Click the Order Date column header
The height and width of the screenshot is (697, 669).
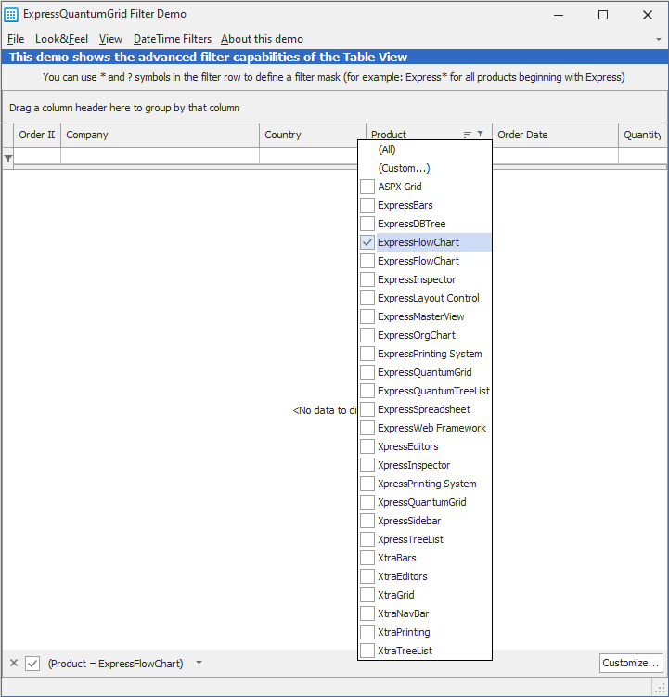(555, 135)
